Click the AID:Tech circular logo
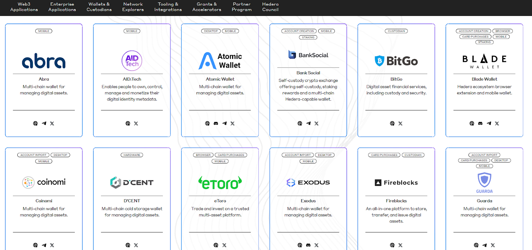The height and width of the screenshot is (250, 532). 132,61
